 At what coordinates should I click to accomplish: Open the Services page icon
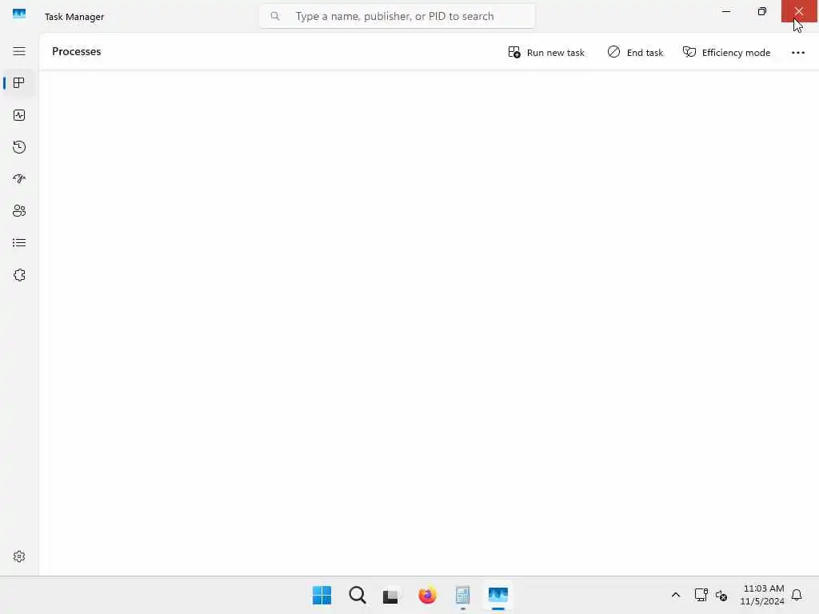19,275
